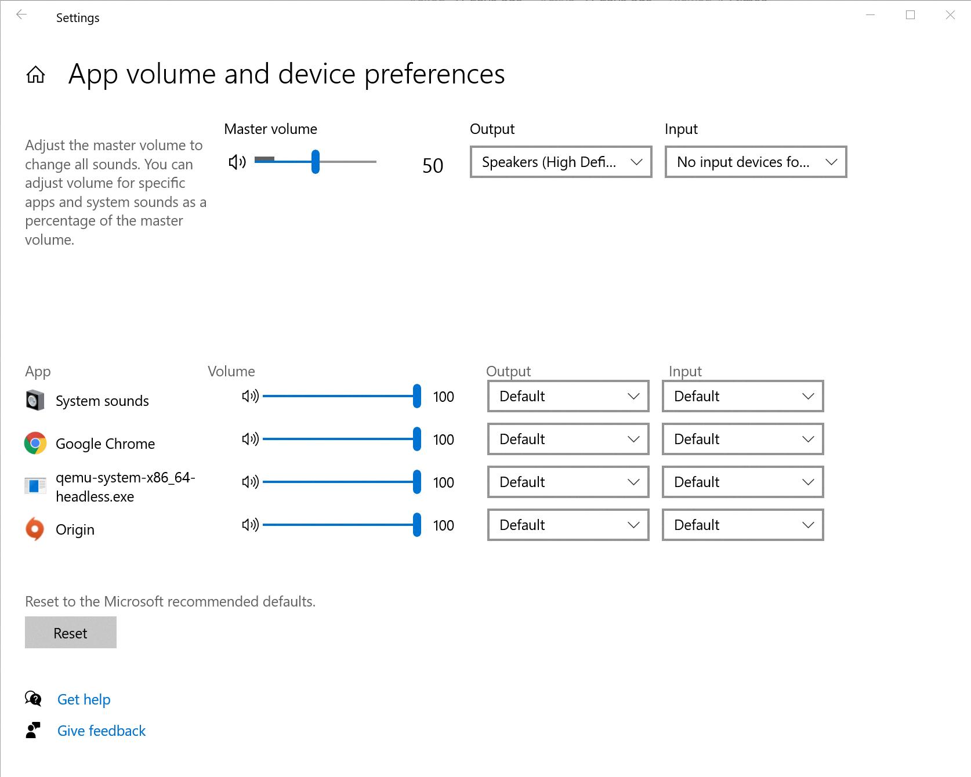The width and height of the screenshot is (971, 777).
Task: Open the Give feedback link
Action: coord(102,731)
